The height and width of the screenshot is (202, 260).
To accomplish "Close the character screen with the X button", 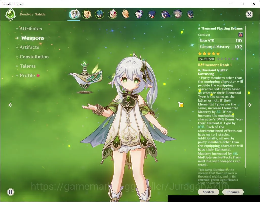I will pos(249,14).
